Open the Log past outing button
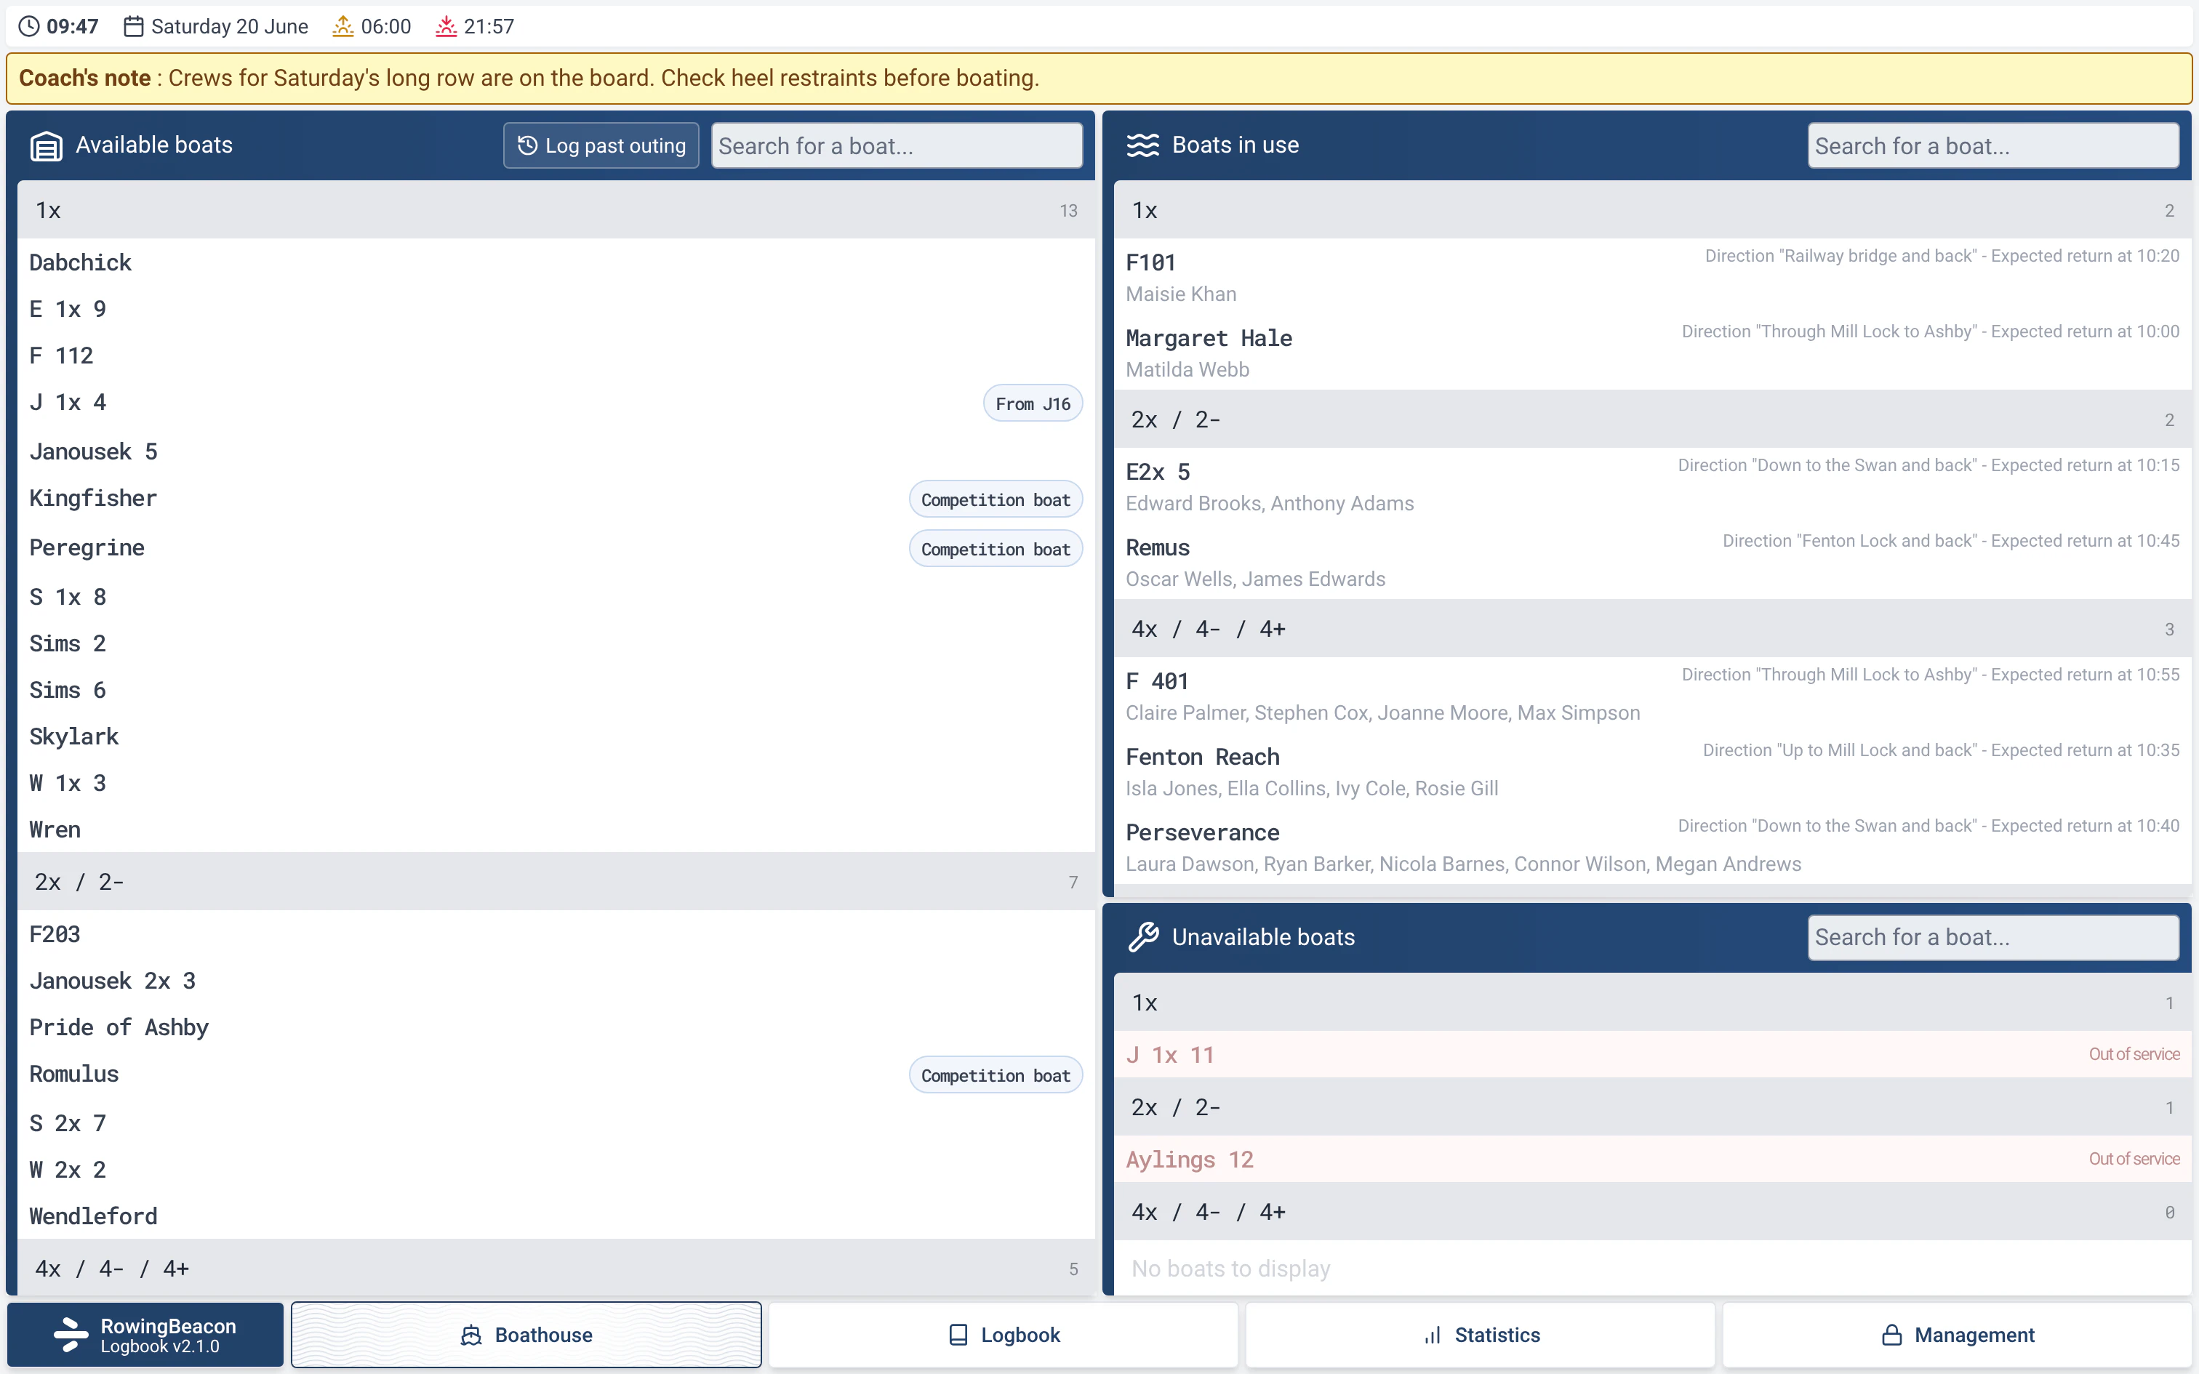Screen dimensions: 2199x1374 tap(601, 145)
